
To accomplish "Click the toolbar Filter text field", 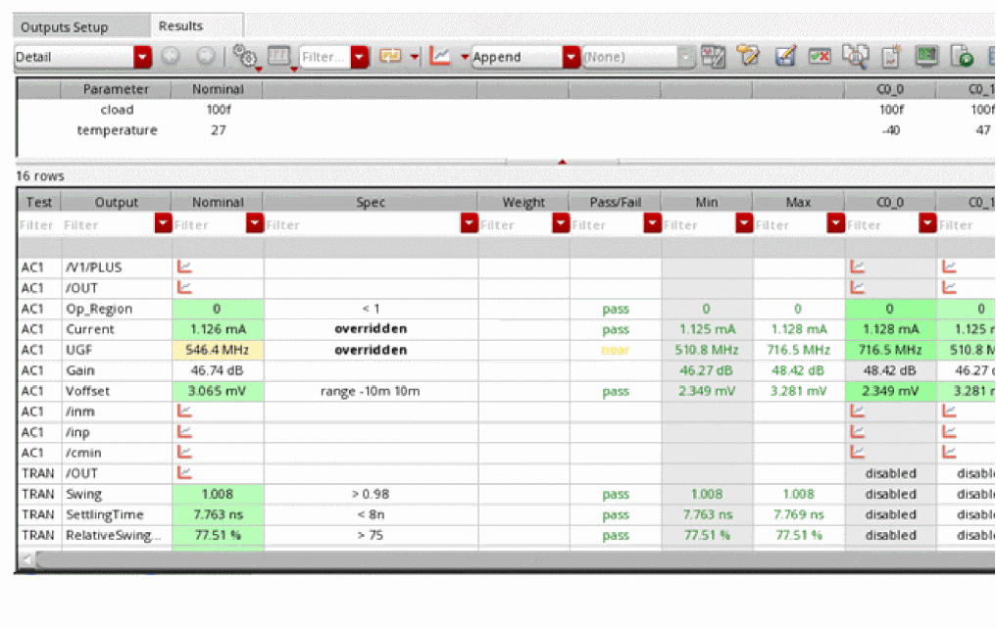I will [324, 57].
